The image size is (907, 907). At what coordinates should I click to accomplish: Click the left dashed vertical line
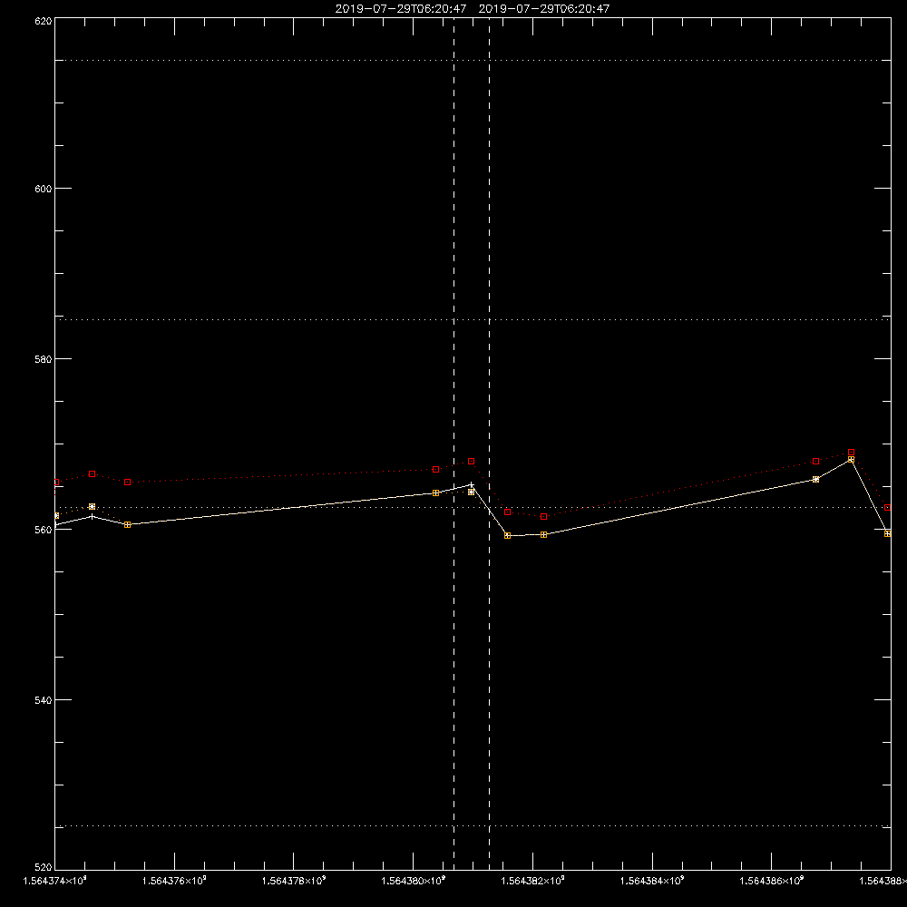point(454,444)
